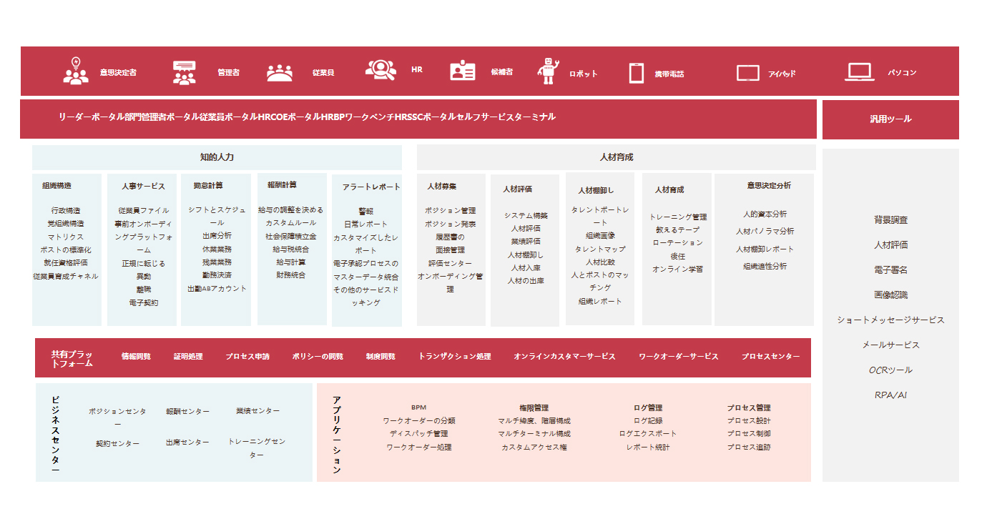Click 情報閲覧 in shared platform bar
The image size is (987, 529).
pyautogui.click(x=136, y=357)
